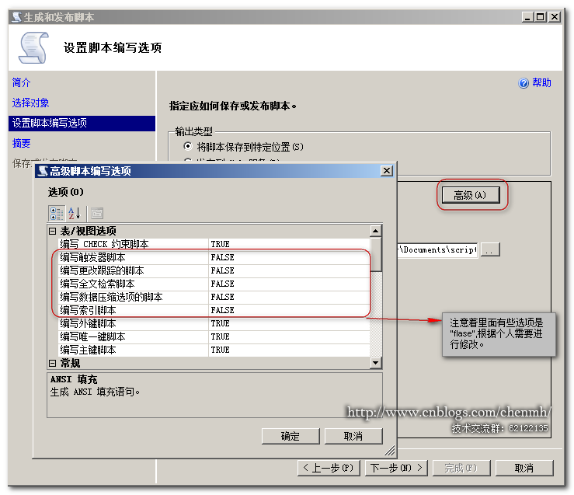Select 将脚本保存到特定位置 radio button
Screen dimensions: 574x495
click(187, 146)
